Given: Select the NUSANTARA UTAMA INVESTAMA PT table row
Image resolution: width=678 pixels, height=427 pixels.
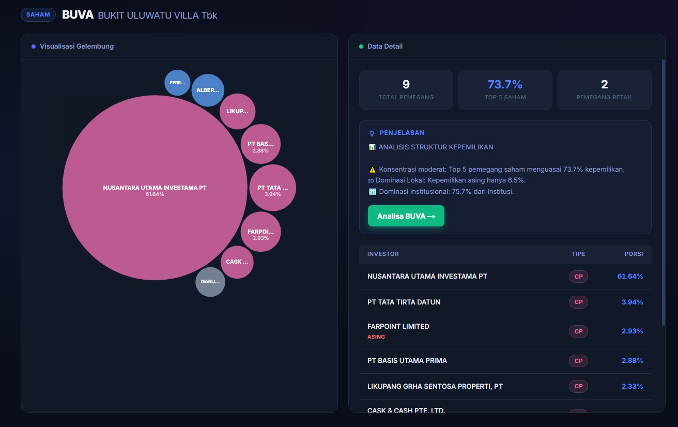Looking at the screenshot, I should (x=505, y=277).
